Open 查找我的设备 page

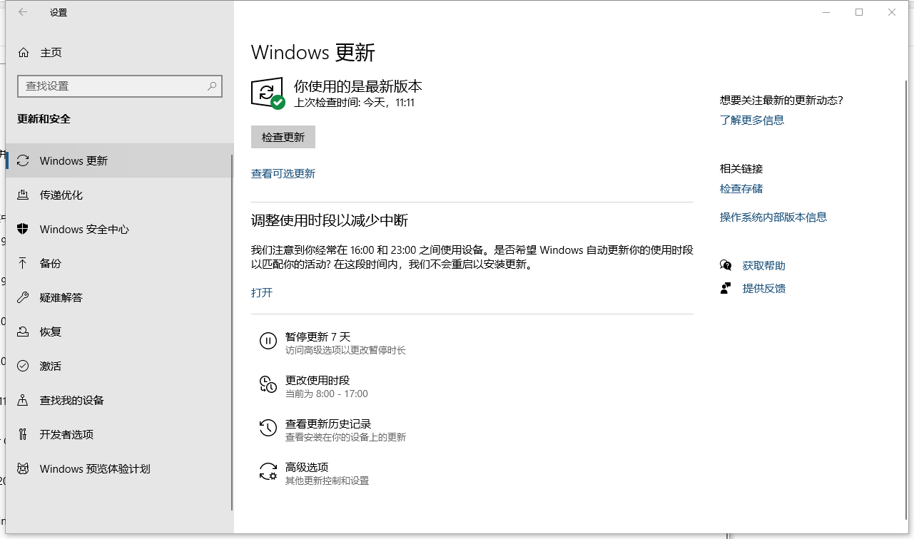click(x=119, y=400)
